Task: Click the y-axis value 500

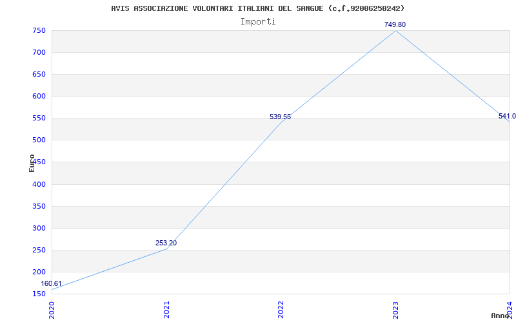Action: pos(39,140)
